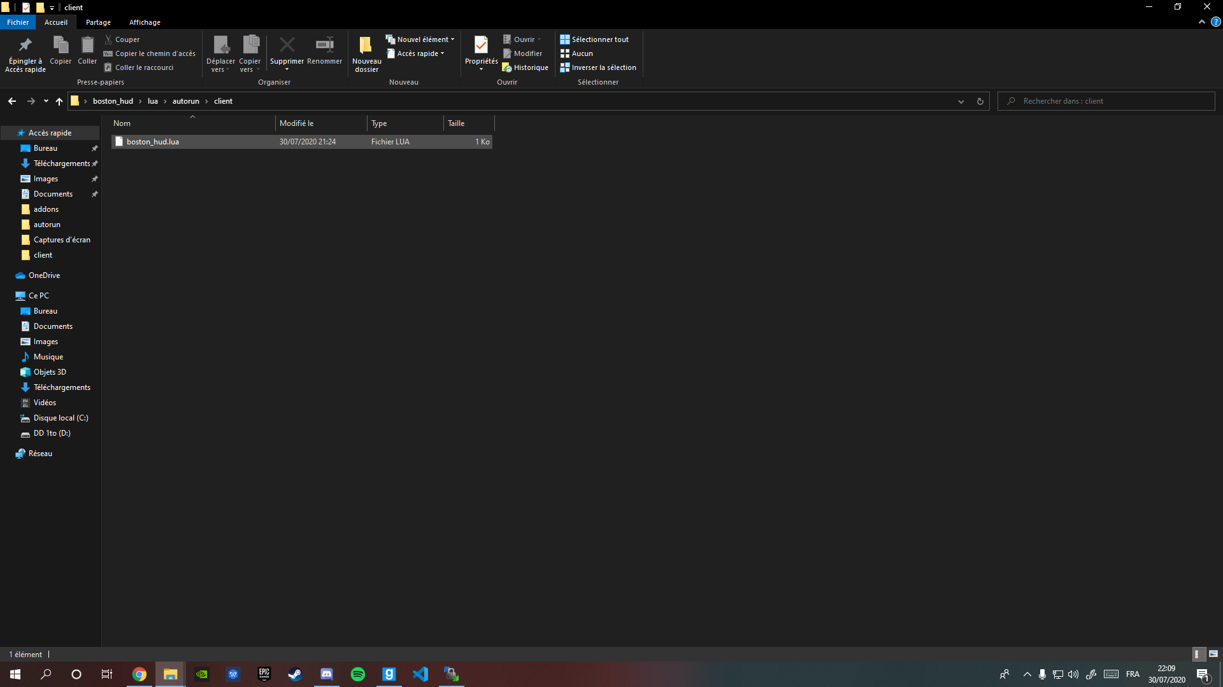Click the Coller paste icon
1223x687 pixels.
point(87,50)
